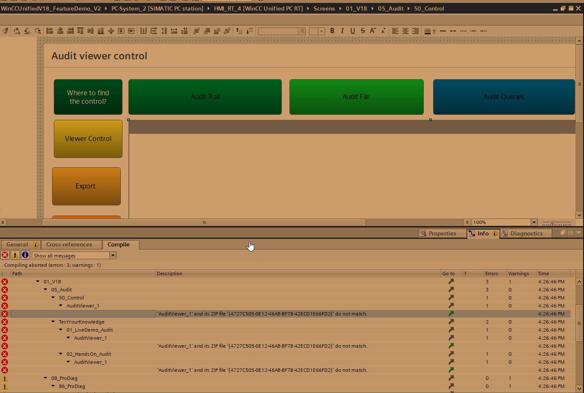
Task: Click the Audit Trail button
Action: [x=205, y=97]
